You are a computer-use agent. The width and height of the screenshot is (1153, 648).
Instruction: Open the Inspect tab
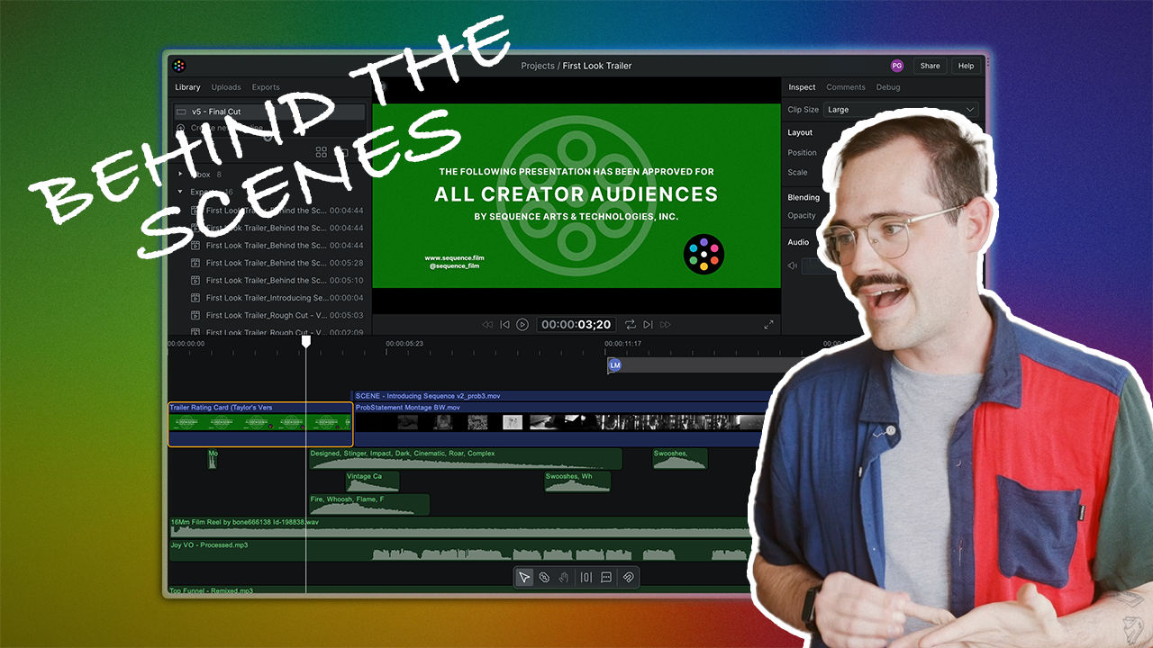(802, 87)
